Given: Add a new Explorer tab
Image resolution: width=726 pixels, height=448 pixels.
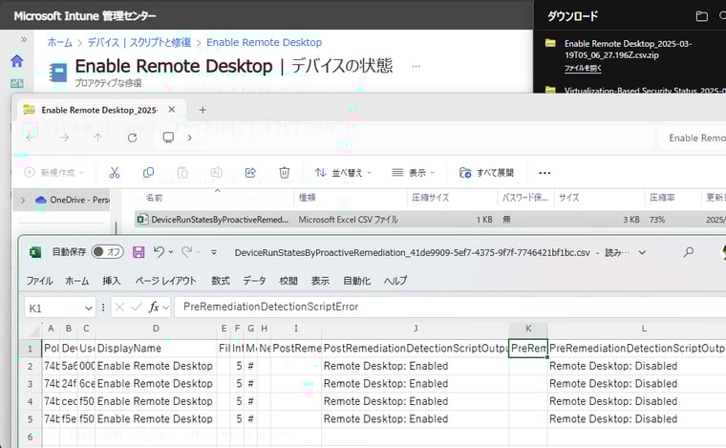Looking at the screenshot, I should click(203, 110).
